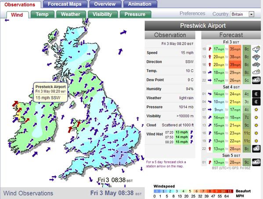Click the Fri 10:00 rain shower weather icon
The height and width of the screenshot is (199, 263).
click(256, 49)
